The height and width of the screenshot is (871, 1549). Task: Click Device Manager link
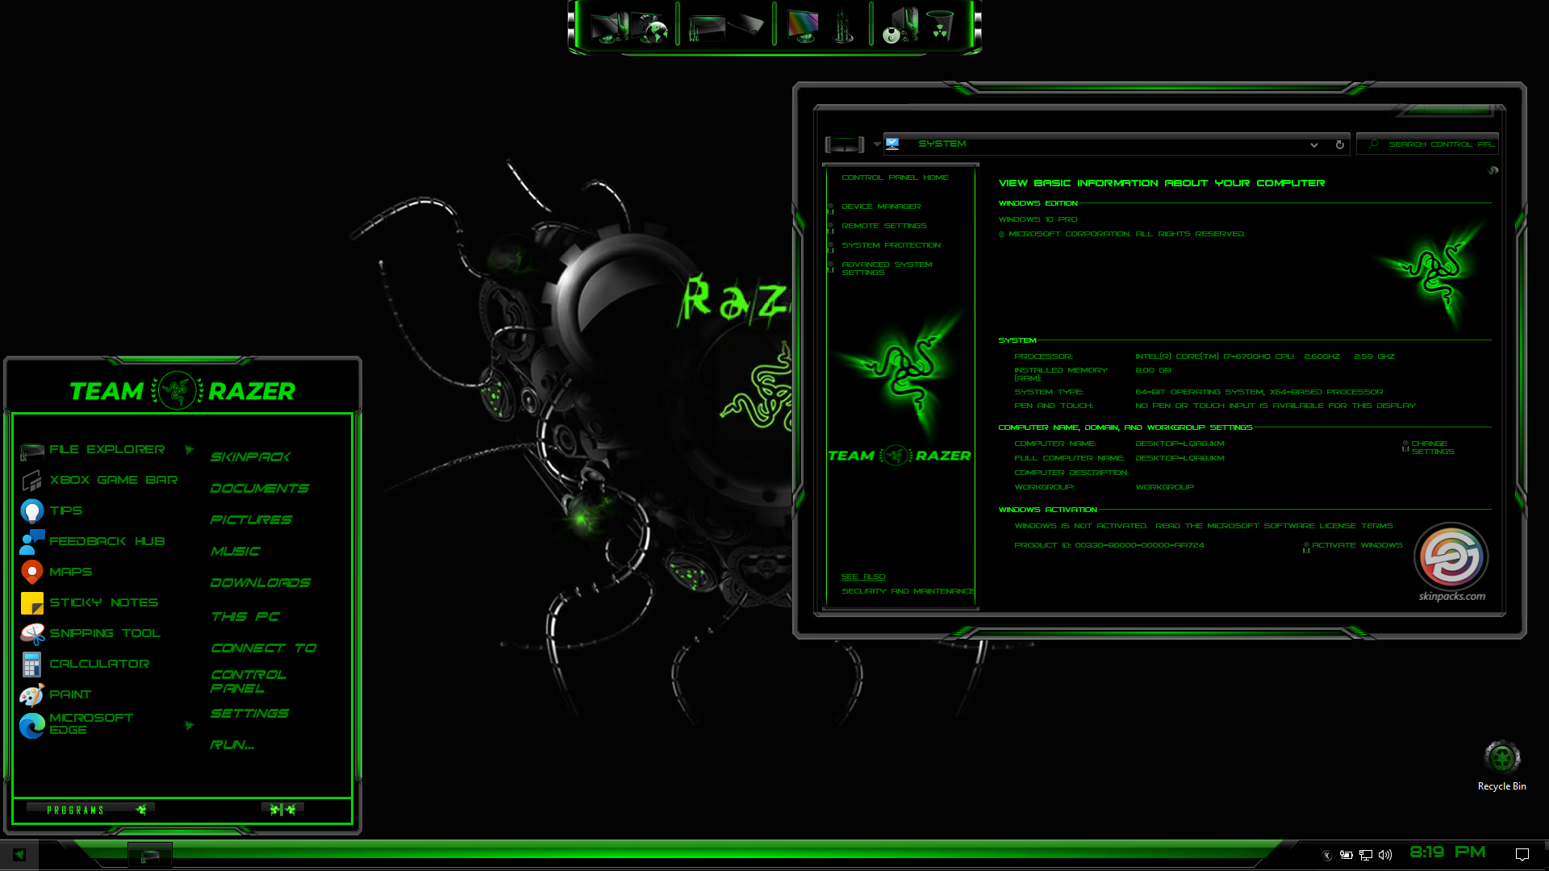pyautogui.click(x=881, y=206)
